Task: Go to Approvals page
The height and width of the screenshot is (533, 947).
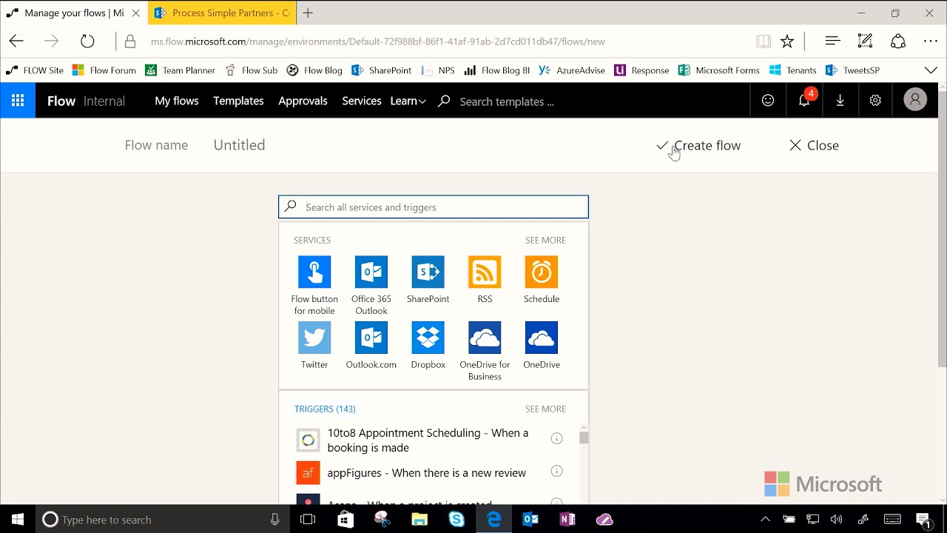Action: 303,101
